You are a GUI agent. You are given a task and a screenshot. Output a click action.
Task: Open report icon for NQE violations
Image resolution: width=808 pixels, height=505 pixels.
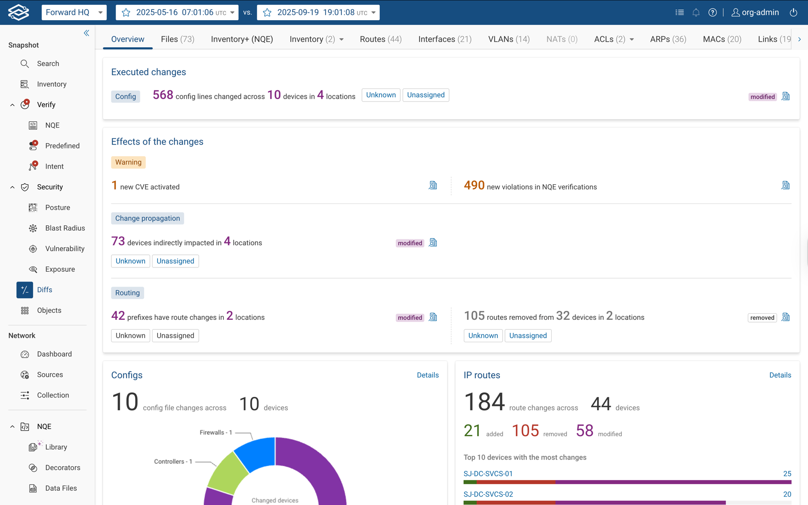coord(785,186)
